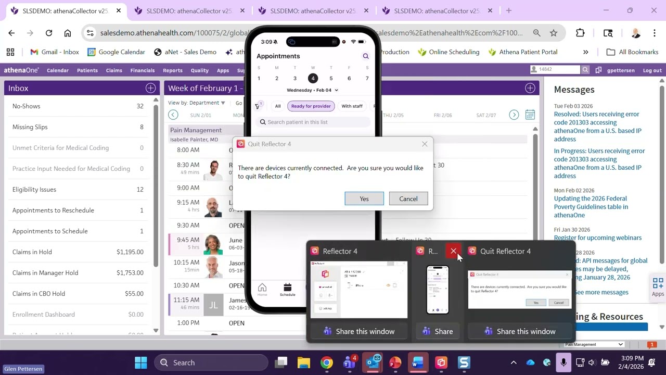Screen dimensions: 666x375
Task: Open View by Department dropdown
Action: tap(197, 103)
